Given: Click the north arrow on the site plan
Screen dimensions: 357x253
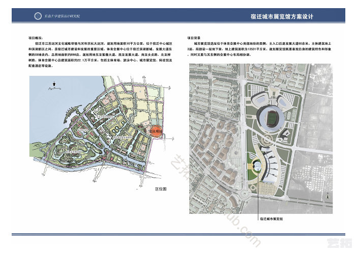Looking at the screenshot, I should pyautogui.click(x=328, y=196).
